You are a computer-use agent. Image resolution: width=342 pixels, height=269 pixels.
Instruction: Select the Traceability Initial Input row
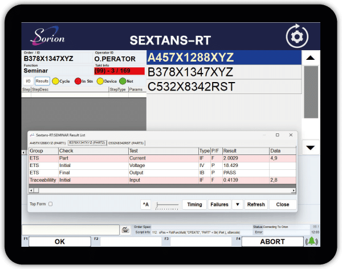162,180
